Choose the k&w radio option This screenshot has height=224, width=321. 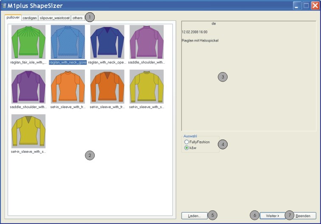[x=187, y=148]
